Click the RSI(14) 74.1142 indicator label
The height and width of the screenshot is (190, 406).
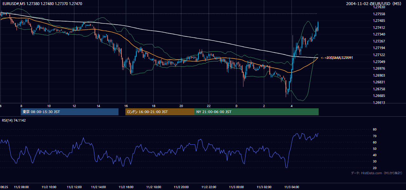[x=13, y=120]
